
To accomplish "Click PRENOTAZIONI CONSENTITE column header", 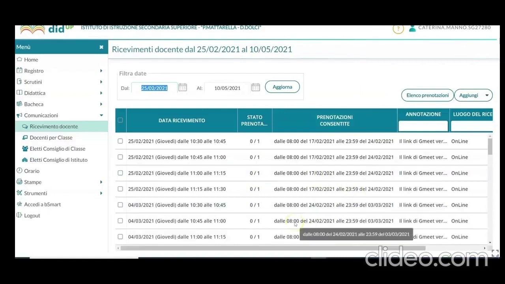I will (x=335, y=120).
